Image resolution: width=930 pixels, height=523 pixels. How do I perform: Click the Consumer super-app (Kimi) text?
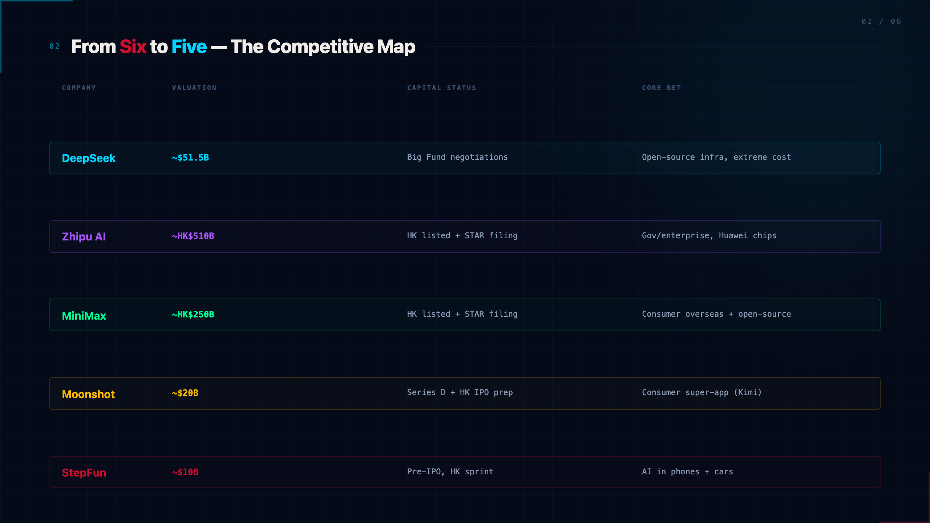coord(702,393)
